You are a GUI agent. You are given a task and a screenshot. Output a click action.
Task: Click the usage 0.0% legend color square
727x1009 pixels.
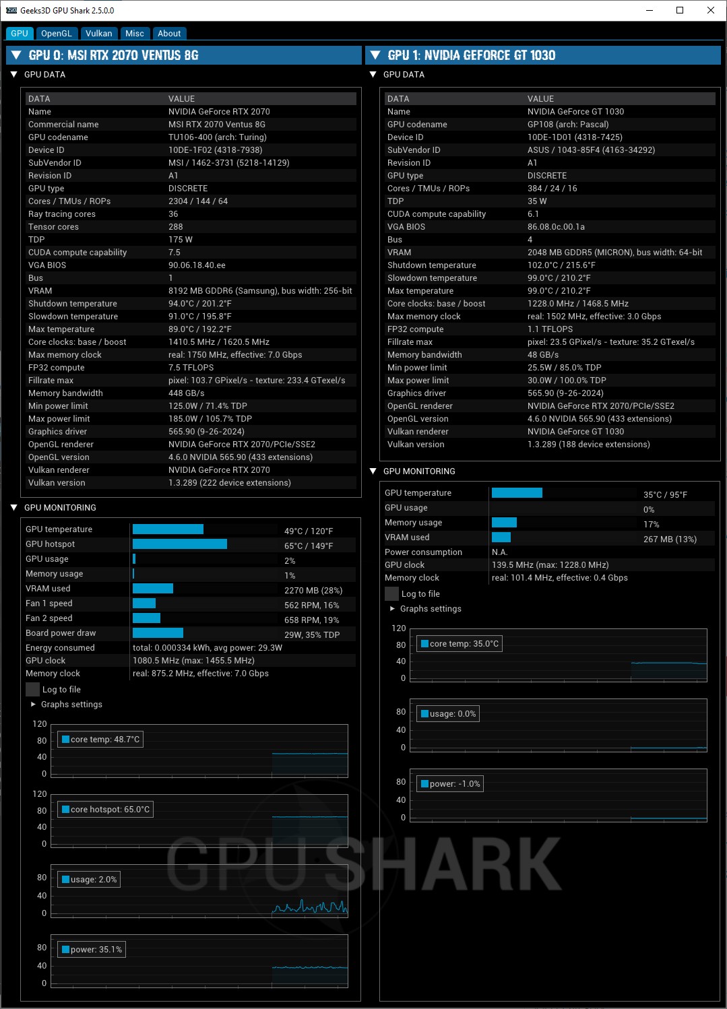tap(425, 714)
